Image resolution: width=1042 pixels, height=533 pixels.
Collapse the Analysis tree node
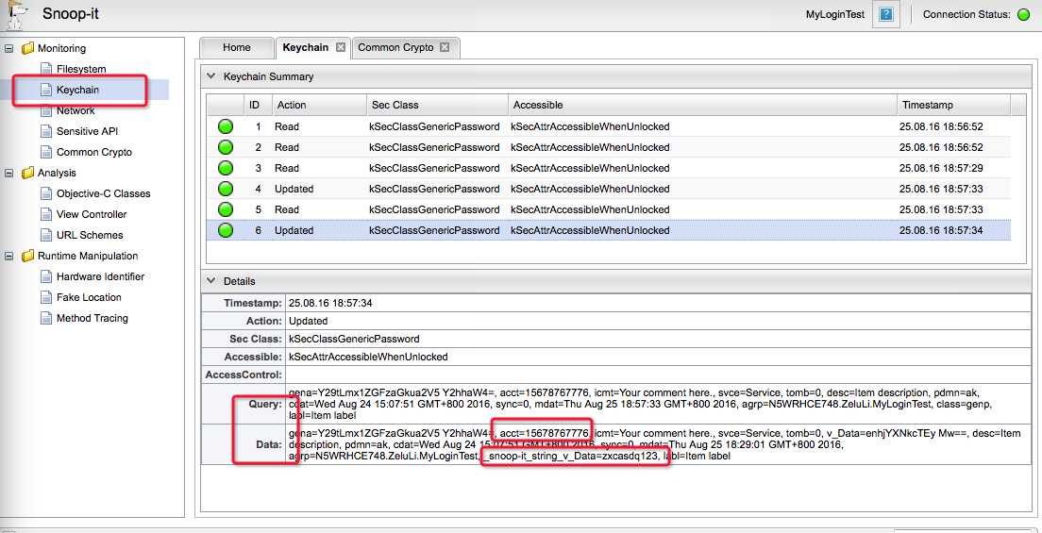[9, 173]
